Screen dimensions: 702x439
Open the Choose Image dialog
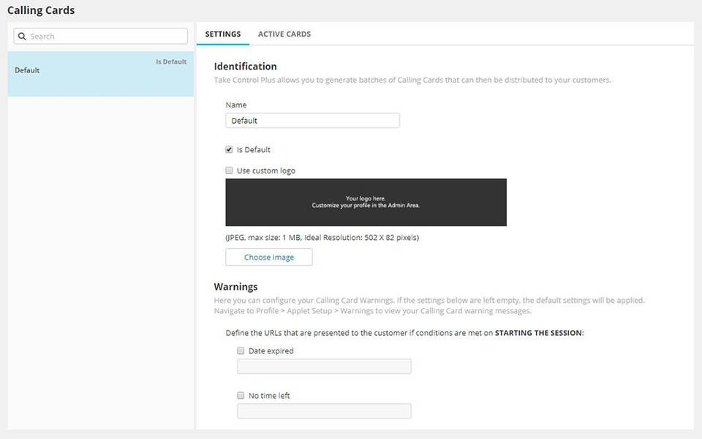click(269, 257)
